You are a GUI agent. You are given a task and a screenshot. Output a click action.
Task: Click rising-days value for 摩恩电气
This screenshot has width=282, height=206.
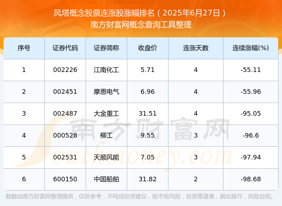(x=196, y=92)
